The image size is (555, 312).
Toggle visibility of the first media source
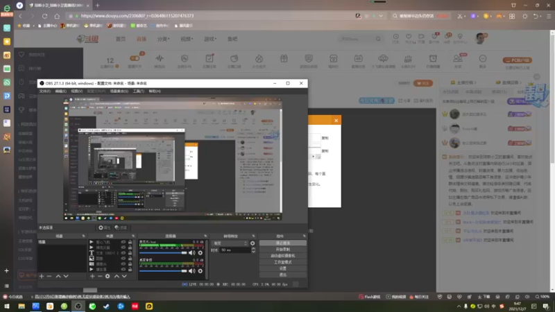coord(123,242)
